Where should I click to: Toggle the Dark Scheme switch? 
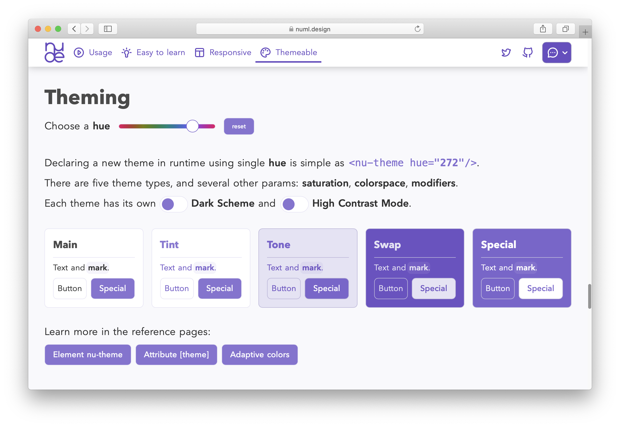[174, 204]
